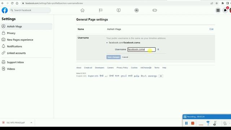Open Pages flag icon
The image size is (231, 130).
click(101, 10)
